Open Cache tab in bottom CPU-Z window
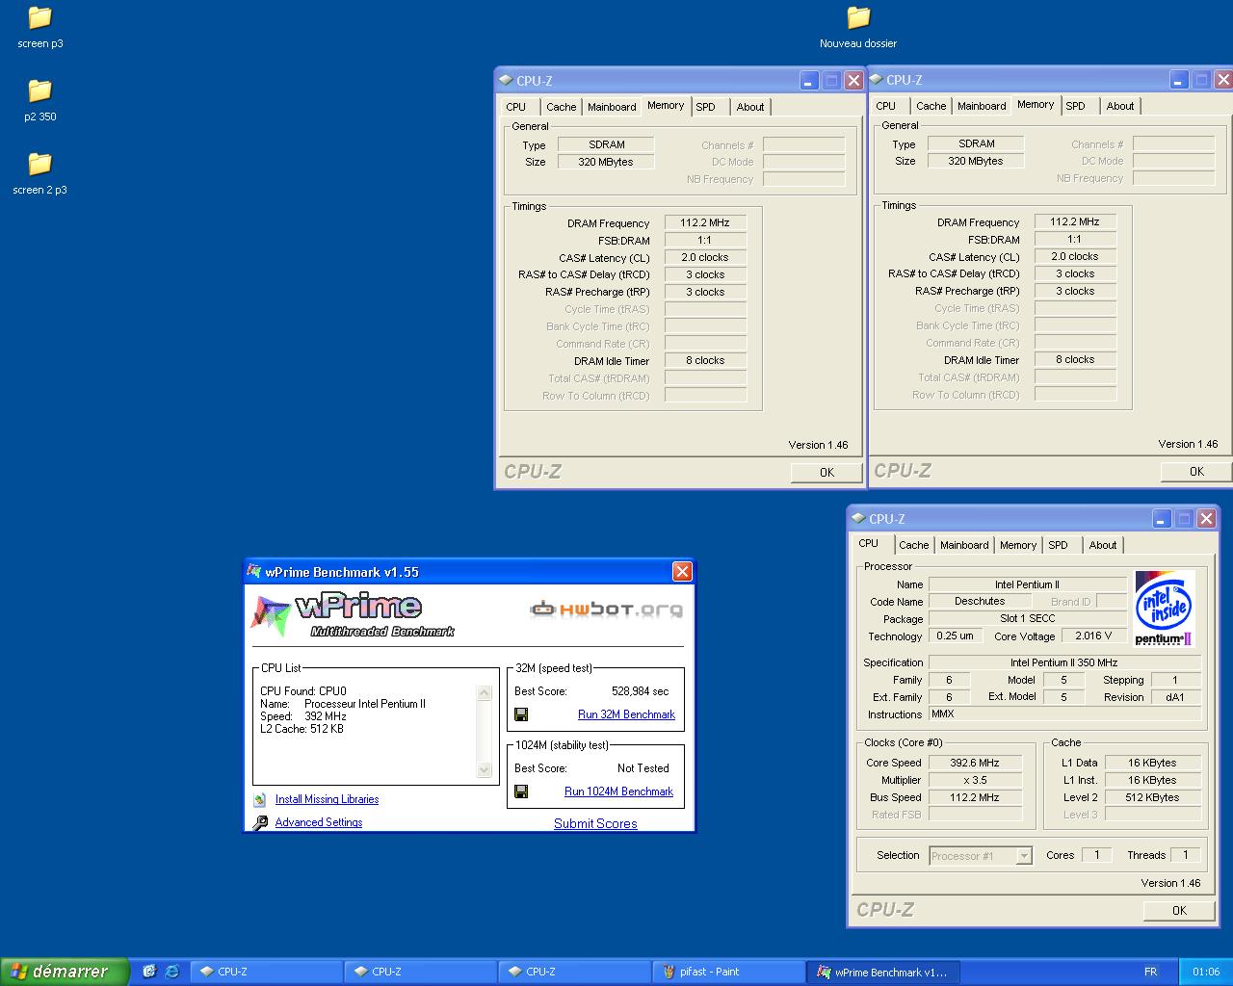1233x986 pixels. (x=913, y=545)
